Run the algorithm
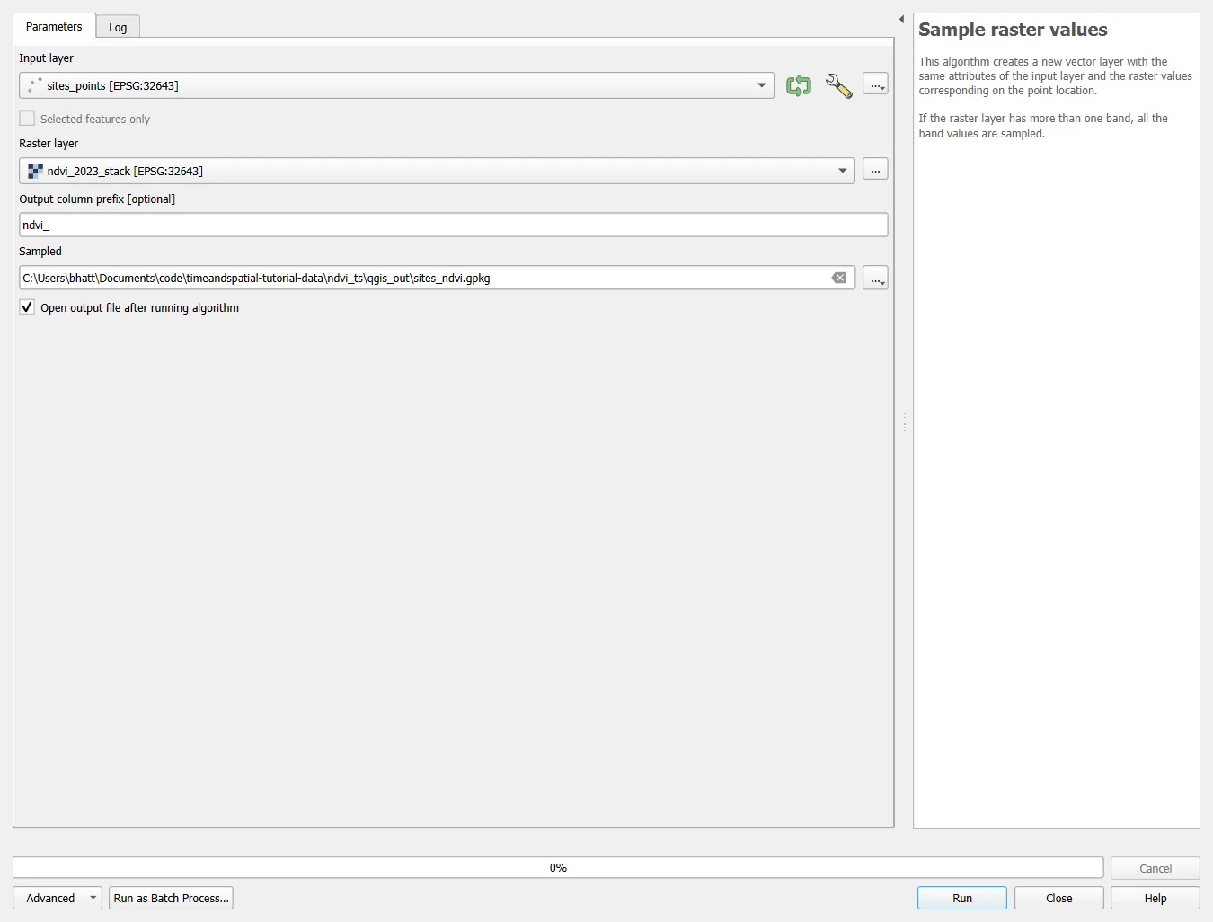 [x=962, y=898]
